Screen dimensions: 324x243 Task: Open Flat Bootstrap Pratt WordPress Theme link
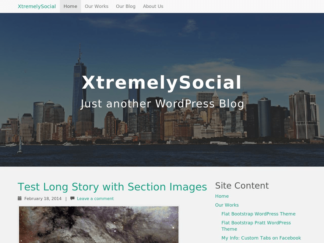(x=256, y=226)
